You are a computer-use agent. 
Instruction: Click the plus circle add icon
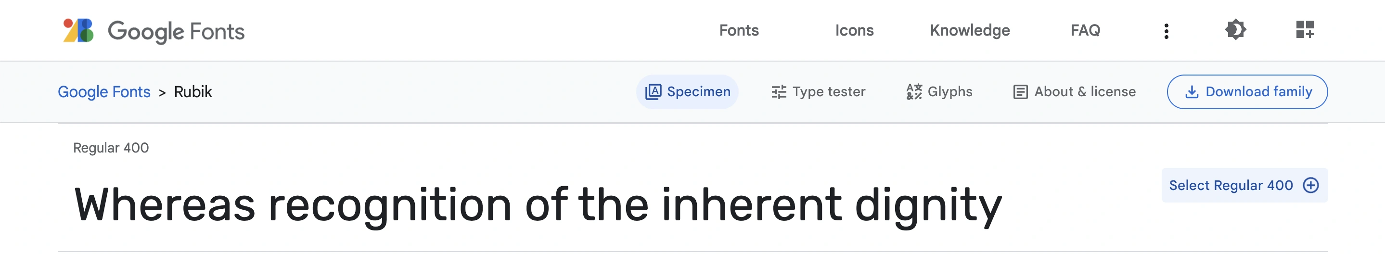click(x=1310, y=185)
